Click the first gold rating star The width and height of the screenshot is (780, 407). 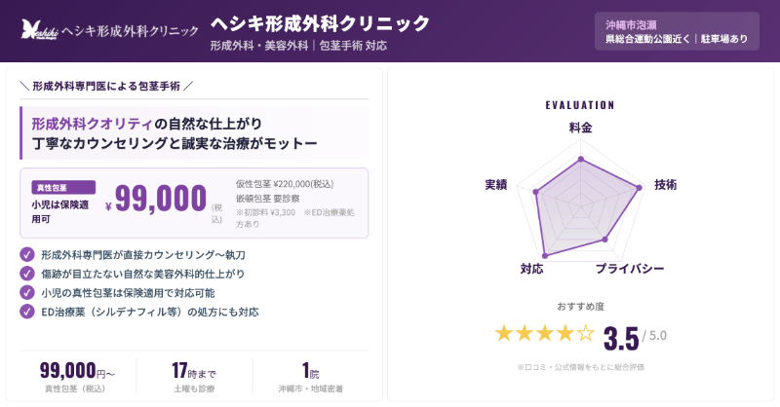pos(504,333)
